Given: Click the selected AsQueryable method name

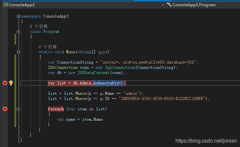Looking at the screenshot, I should coord(106,83).
